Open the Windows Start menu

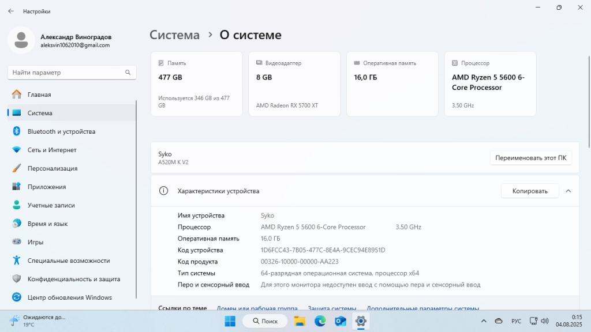[230, 321]
